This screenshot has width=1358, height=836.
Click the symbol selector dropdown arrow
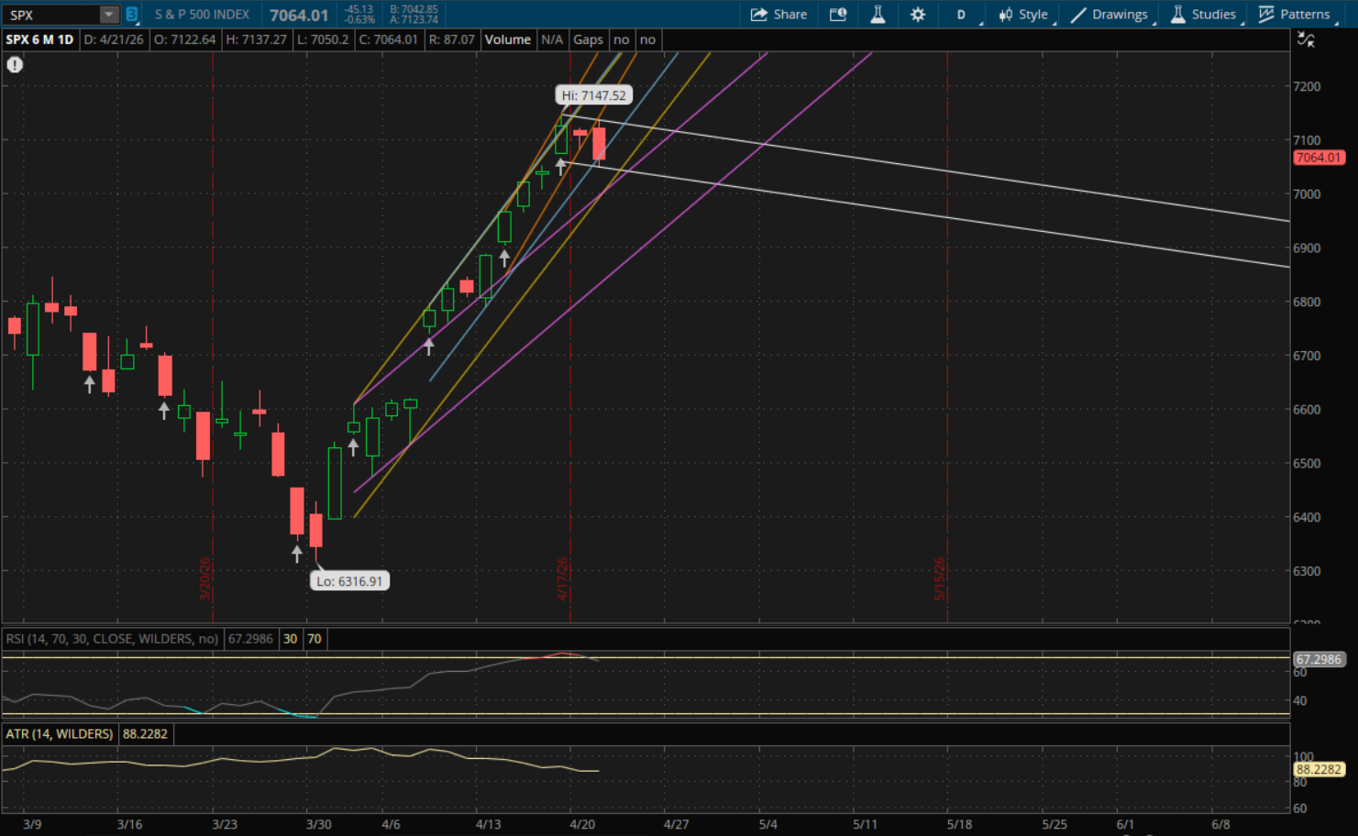(x=109, y=15)
